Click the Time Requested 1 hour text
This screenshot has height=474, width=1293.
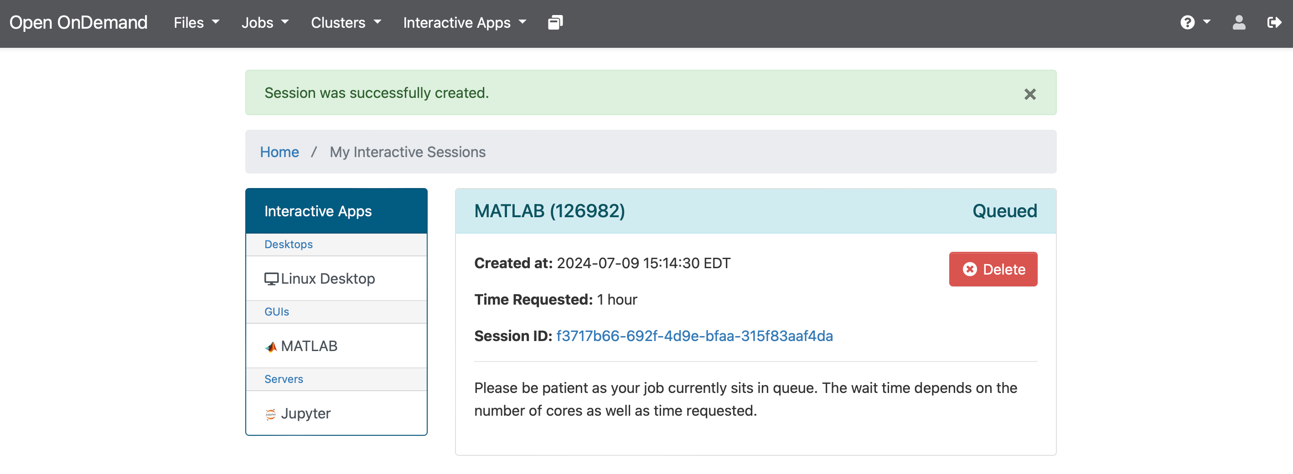[x=556, y=300]
